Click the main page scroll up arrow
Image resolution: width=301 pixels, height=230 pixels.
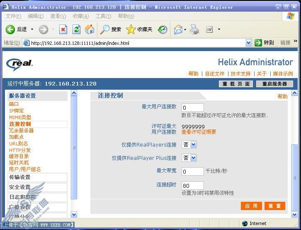pos(295,93)
